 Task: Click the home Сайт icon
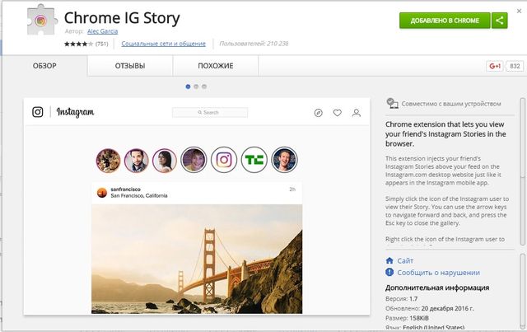tap(389, 260)
